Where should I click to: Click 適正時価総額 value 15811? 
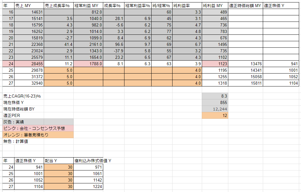point(246,83)
